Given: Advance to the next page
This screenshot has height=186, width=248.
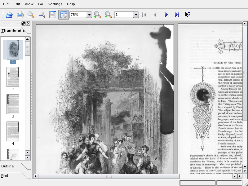Looking at the screenshot, I should coord(166,15).
